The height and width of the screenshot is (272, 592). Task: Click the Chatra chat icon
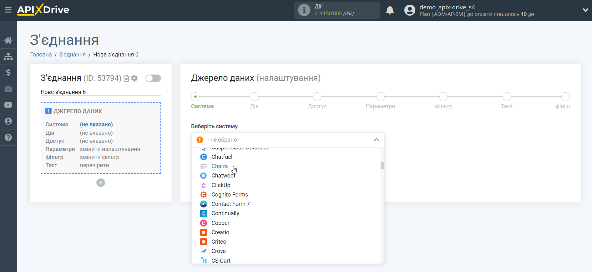click(x=204, y=166)
